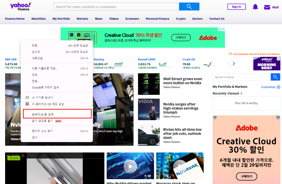Image resolution: width=282 pixels, height=184 pixels.
Task: Open the Markets nav tab
Action: pyautogui.click(x=82, y=19)
